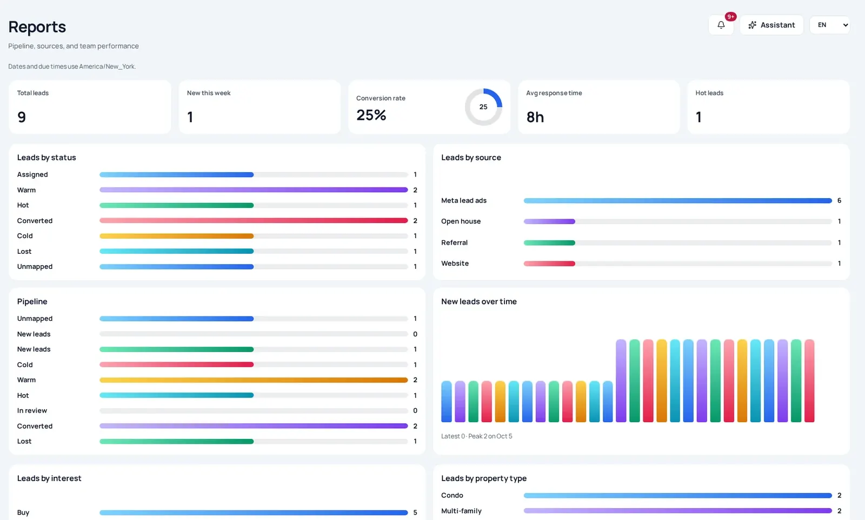Click the Website source label

pos(455,264)
